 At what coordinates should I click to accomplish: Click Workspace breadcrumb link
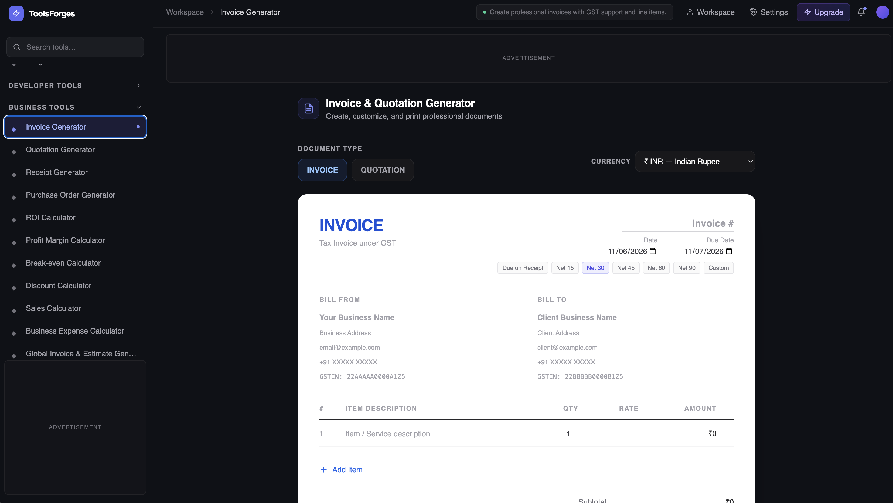tap(185, 12)
